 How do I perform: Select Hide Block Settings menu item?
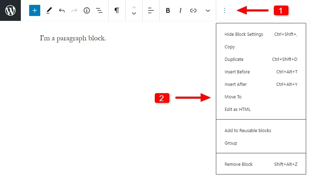tap(244, 34)
